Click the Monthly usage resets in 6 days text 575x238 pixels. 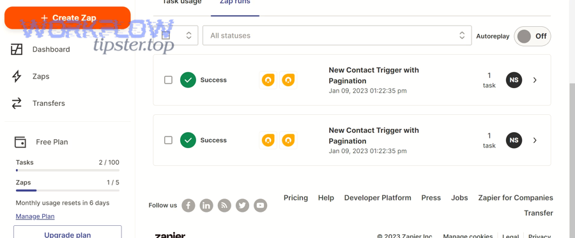coord(63,203)
